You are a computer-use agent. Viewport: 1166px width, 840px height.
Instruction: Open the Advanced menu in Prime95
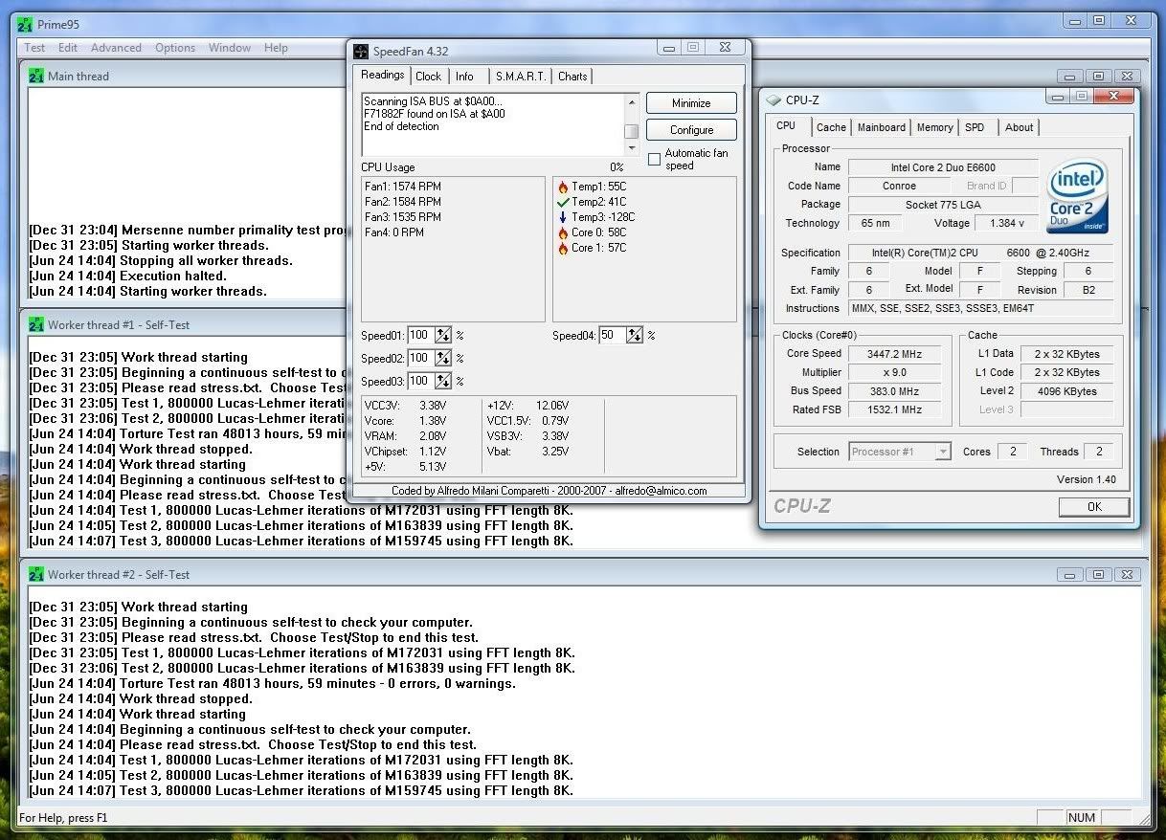(x=116, y=48)
